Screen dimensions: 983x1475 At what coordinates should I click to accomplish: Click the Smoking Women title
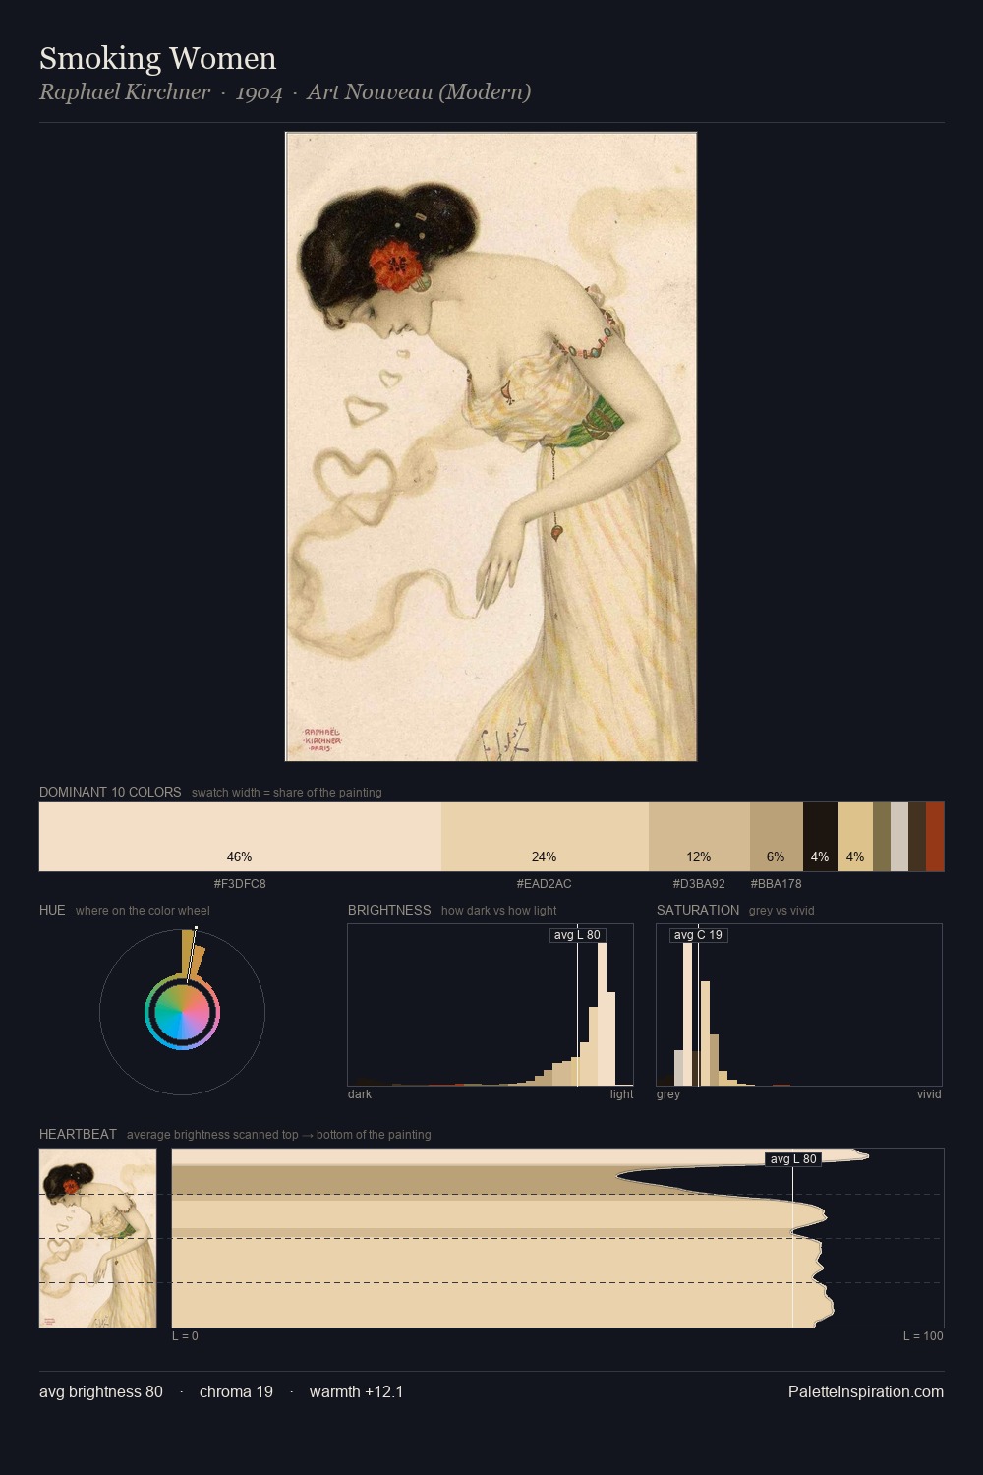(157, 58)
